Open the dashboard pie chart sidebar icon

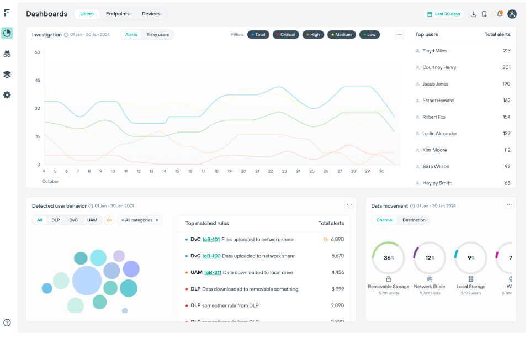click(x=7, y=33)
